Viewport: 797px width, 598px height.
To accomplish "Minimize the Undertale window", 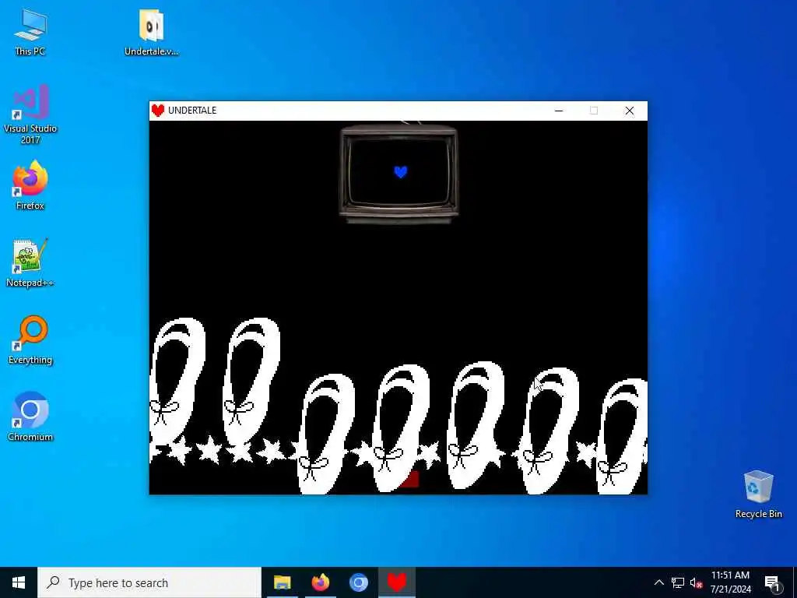I will tap(559, 111).
